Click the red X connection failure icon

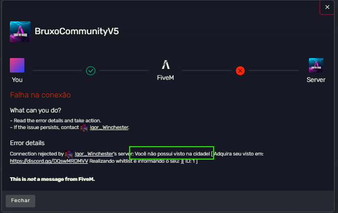(240, 70)
